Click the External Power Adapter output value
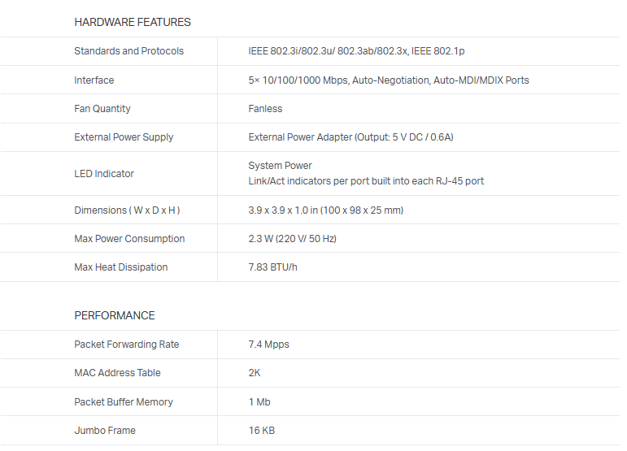 [x=351, y=137]
